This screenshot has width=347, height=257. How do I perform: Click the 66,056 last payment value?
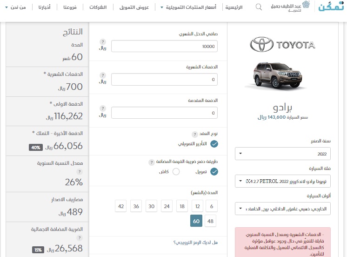[68, 146]
